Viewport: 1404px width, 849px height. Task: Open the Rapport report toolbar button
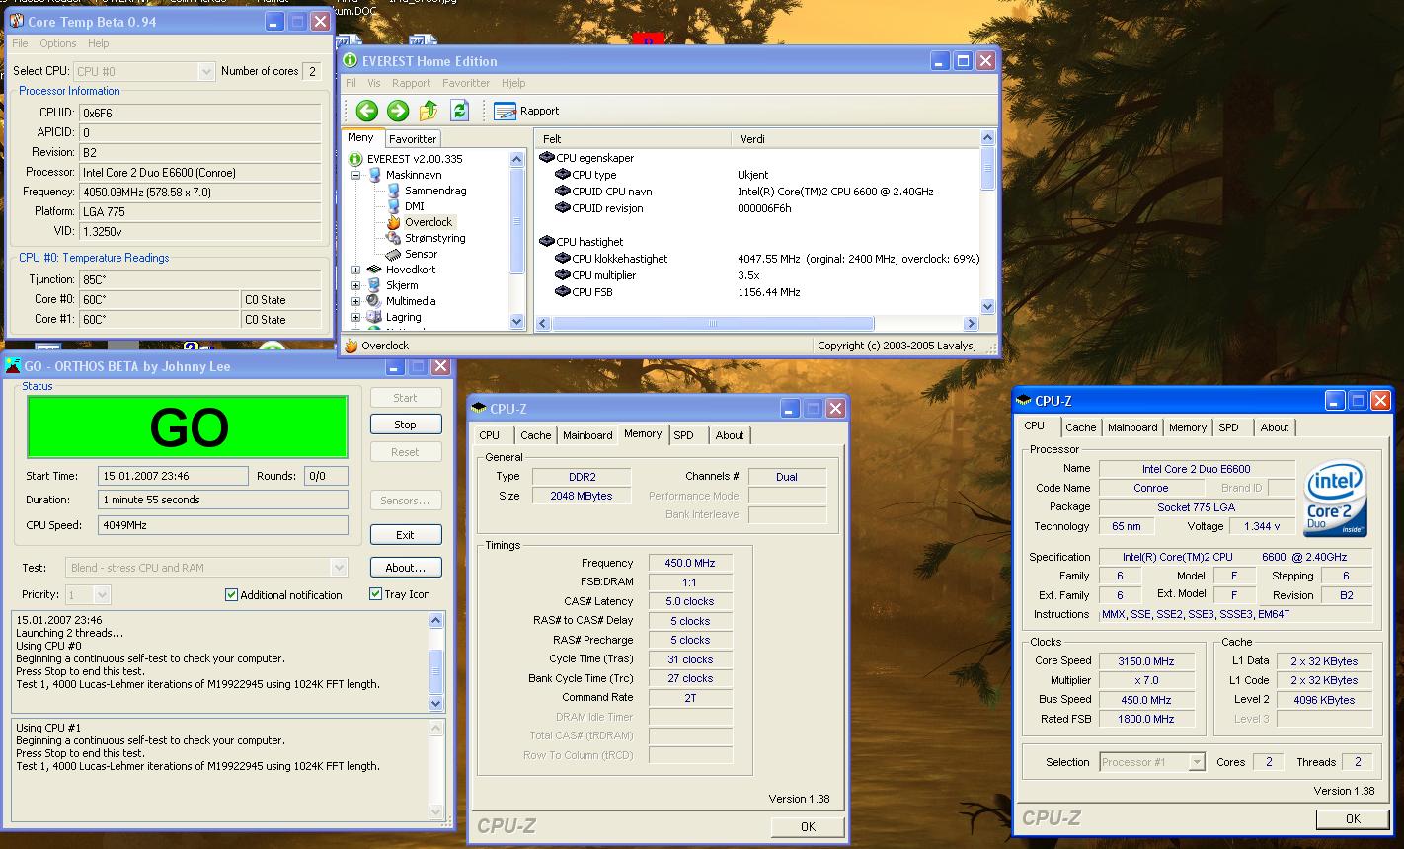(x=526, y=111)
